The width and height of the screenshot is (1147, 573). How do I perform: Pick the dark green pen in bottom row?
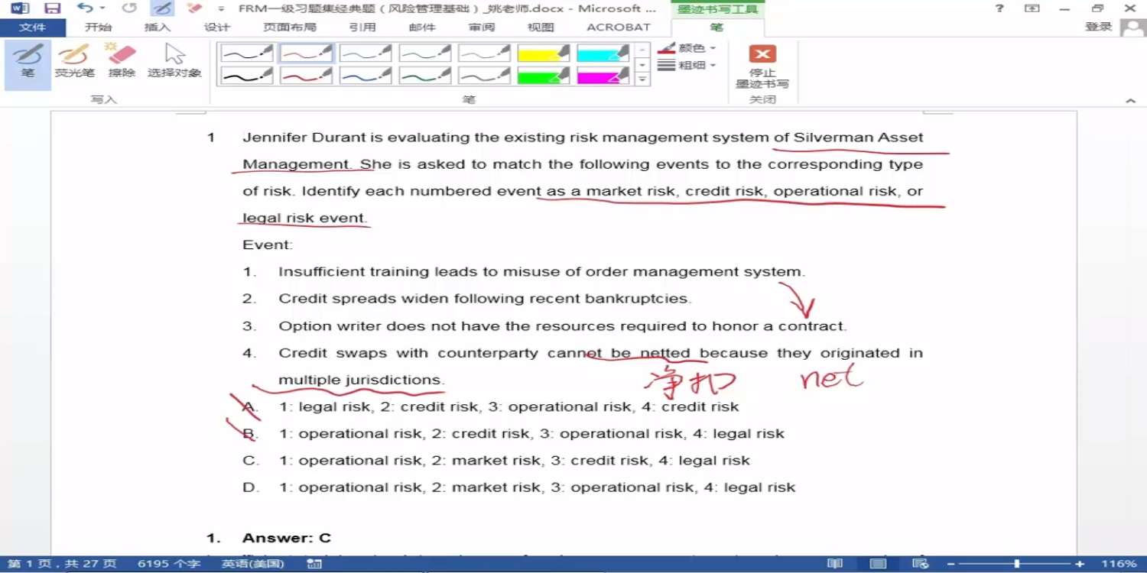(x=425, y=76)
